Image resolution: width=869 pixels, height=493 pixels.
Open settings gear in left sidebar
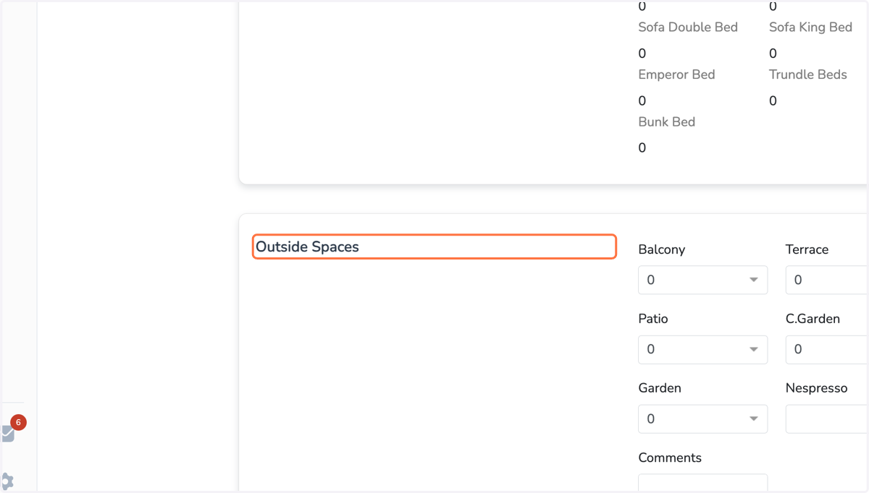[x=7, y=481]
